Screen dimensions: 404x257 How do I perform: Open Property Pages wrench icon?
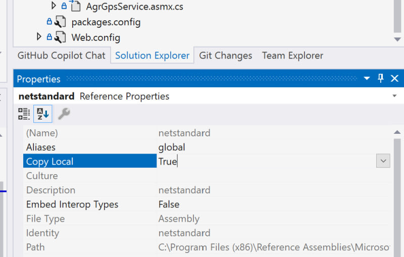[64, 114]
